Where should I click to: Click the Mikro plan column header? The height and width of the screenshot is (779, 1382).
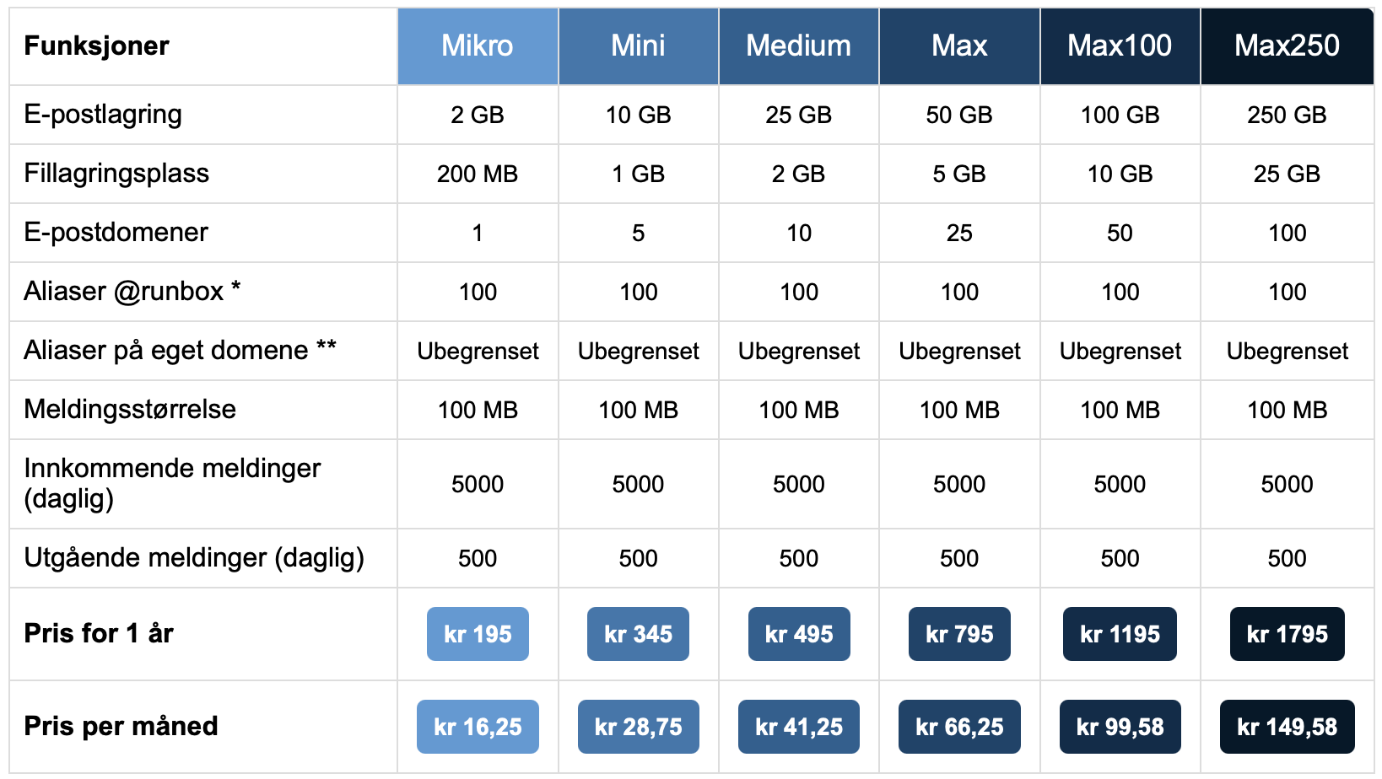coord(478,46)
